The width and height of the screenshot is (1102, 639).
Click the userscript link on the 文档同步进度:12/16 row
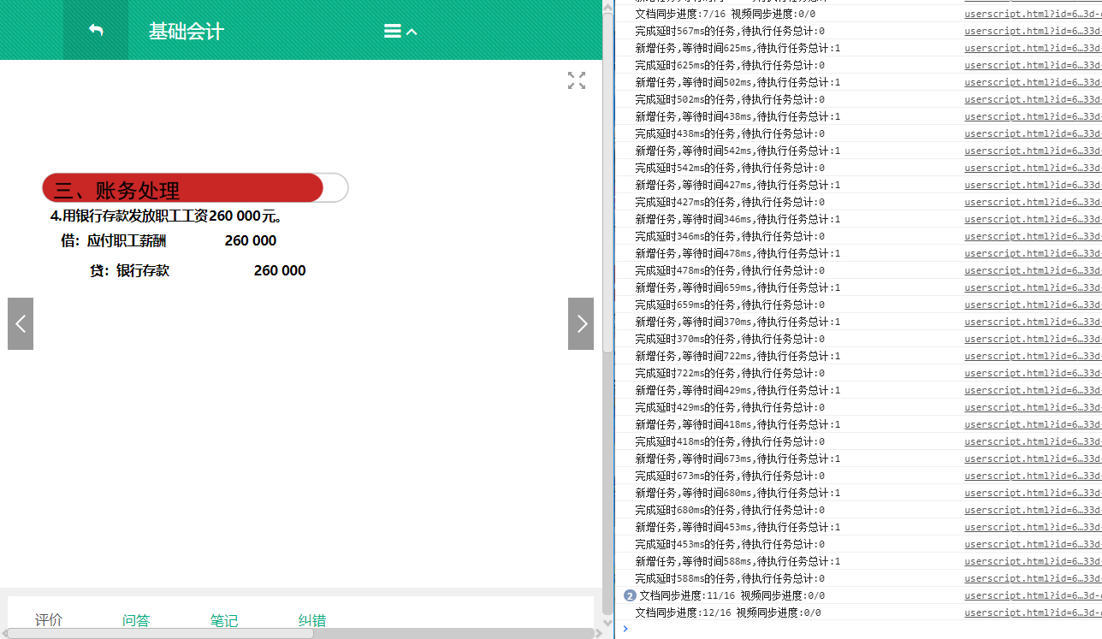(x=1027, y=612)
